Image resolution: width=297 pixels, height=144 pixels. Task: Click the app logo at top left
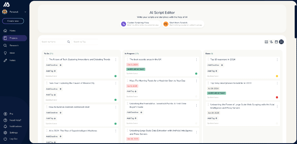(6, 5)
